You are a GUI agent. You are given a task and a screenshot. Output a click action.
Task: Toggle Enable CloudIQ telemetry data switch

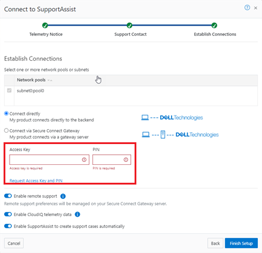click(8, 214)
